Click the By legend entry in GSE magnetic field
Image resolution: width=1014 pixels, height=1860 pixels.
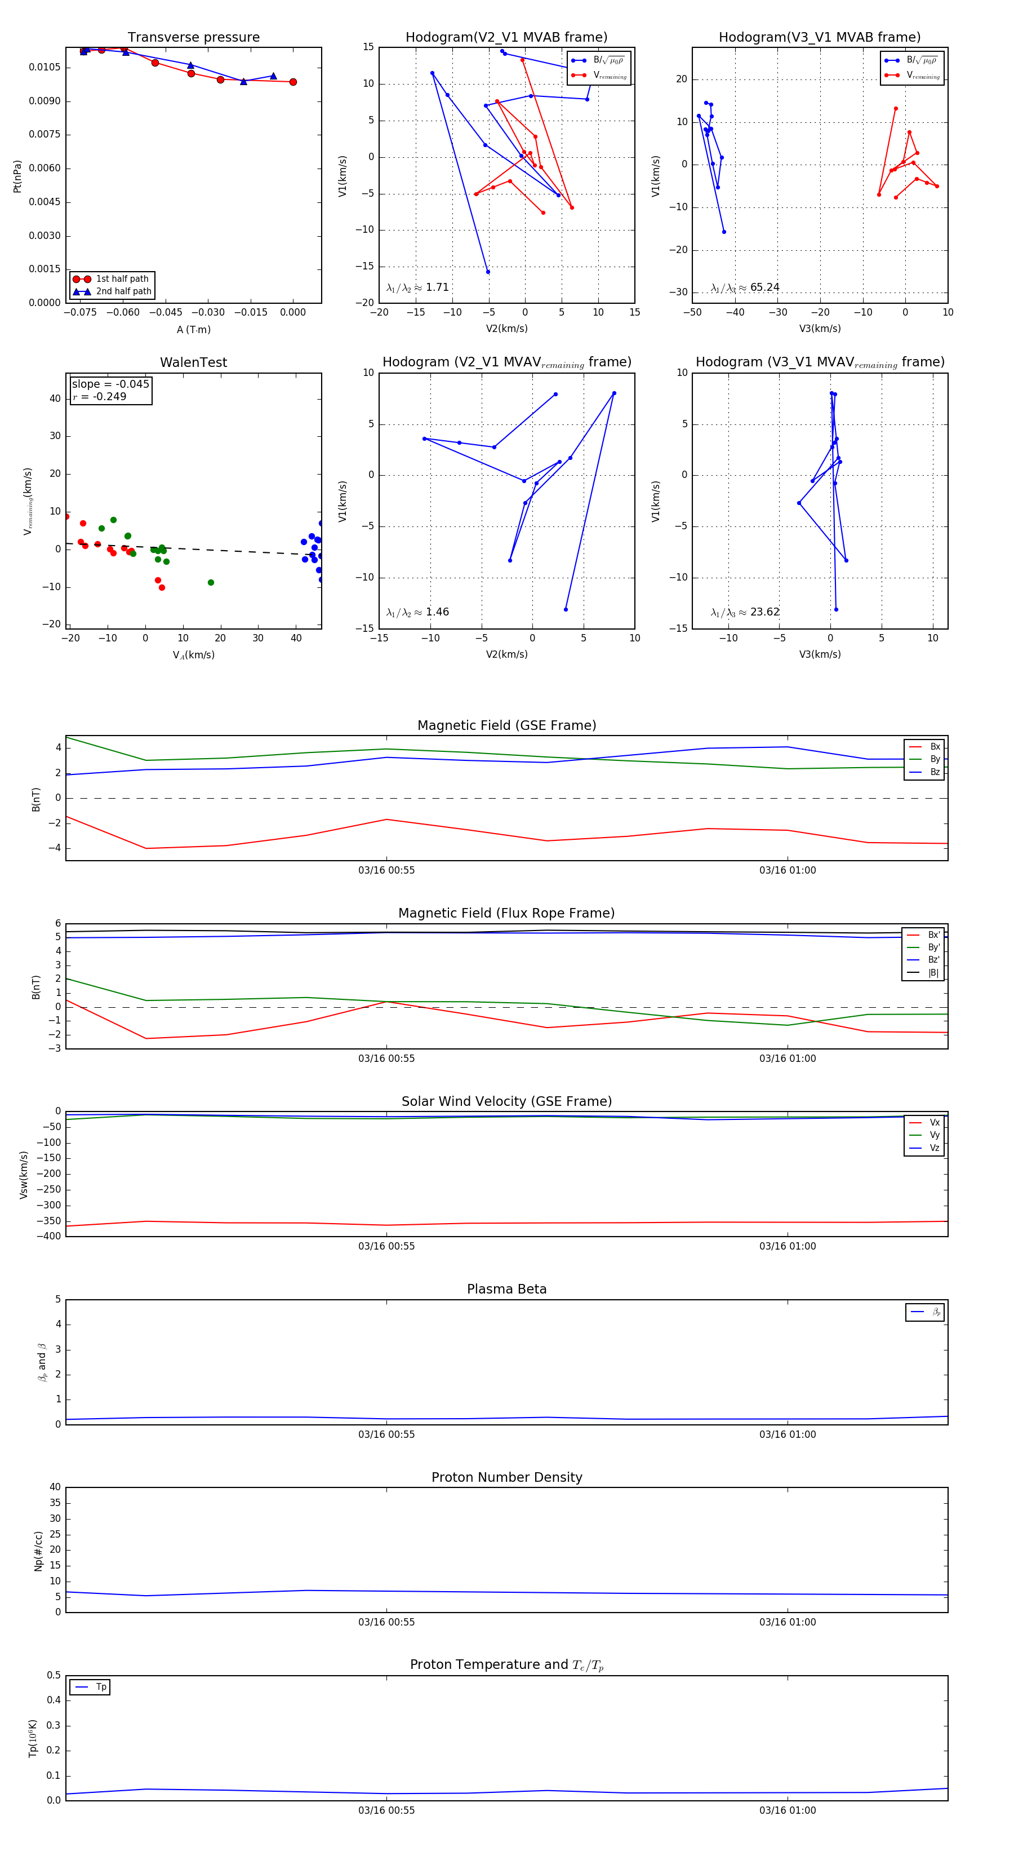click(x=924, y=760)
